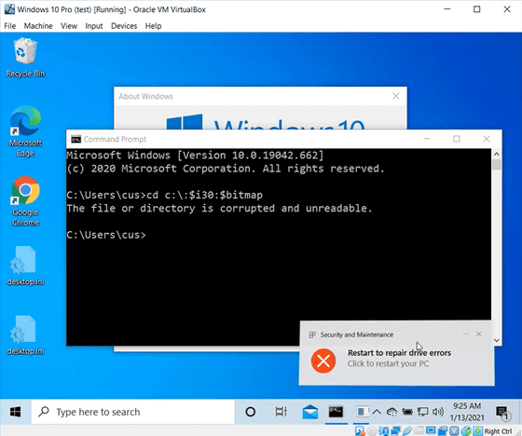Click the red X error icon in notification

coord(323,361)
